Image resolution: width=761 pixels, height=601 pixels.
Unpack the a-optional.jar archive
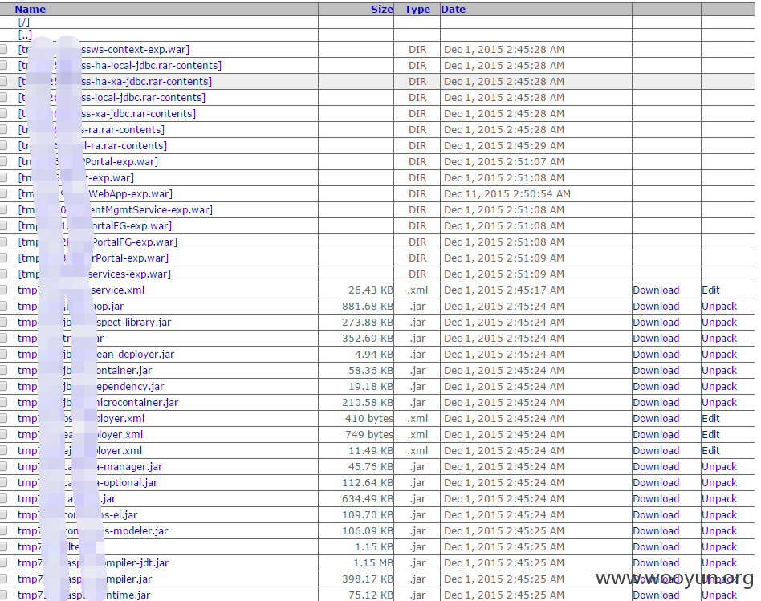(719, 482)
